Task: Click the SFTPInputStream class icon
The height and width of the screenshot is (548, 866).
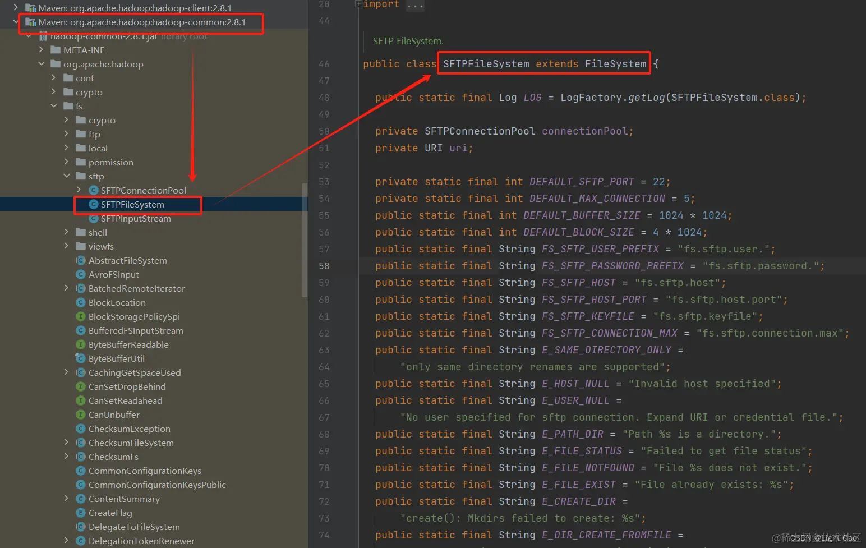Action: click(x=94, y=218)
